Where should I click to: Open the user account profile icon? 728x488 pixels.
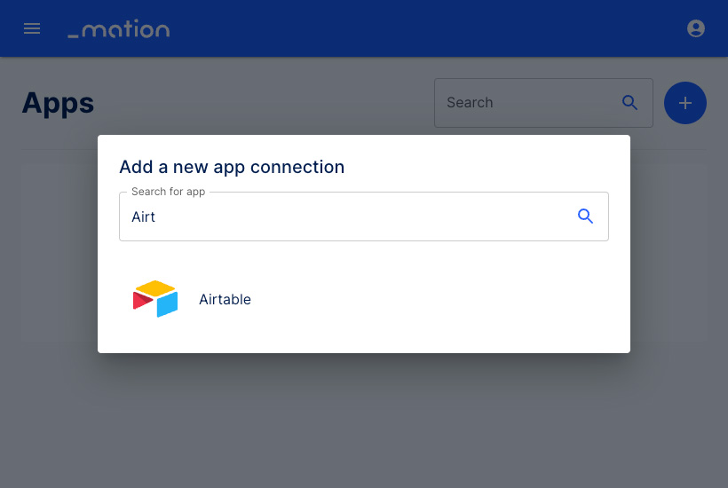coord(695,28)
